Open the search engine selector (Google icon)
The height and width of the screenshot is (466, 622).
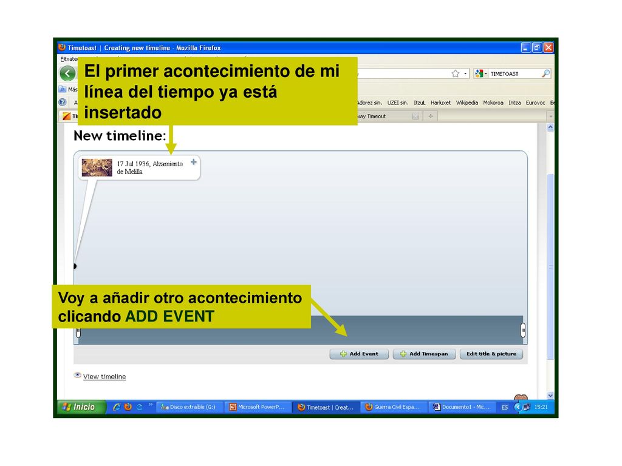click(480, 73)
